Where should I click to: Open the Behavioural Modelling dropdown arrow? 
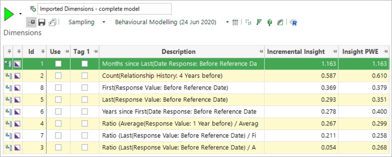227,22
